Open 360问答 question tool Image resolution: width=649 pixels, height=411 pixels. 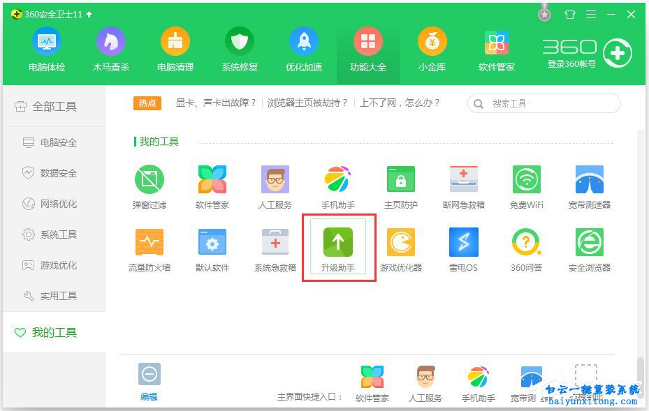[526, 246]
